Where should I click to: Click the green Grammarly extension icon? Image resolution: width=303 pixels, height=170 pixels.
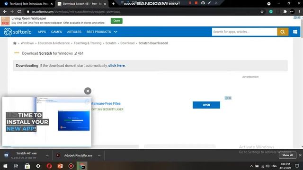tap(271, 11)
